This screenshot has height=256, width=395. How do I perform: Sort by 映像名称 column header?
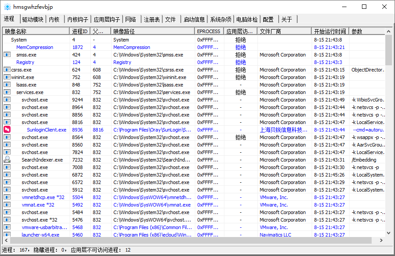tap(36, 31)
